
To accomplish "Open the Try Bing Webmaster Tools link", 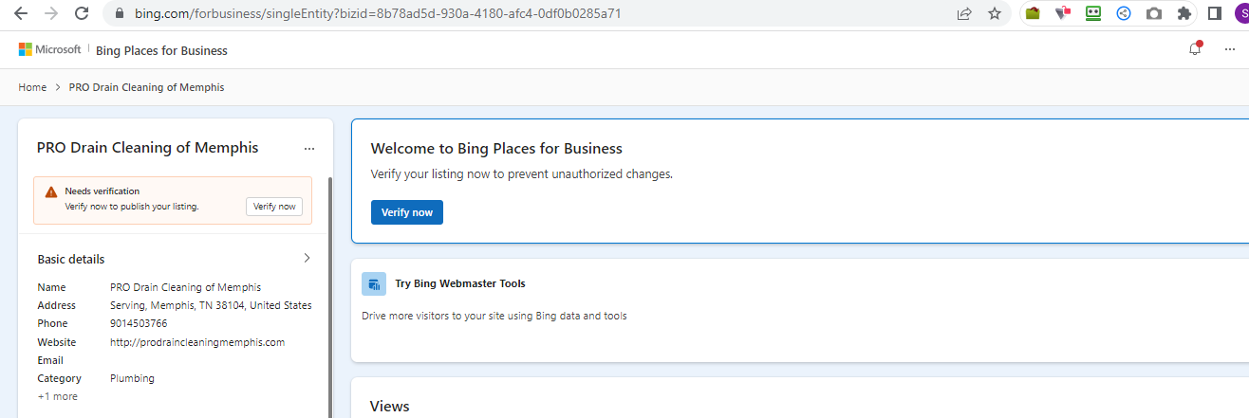I will [x=459, y=283].
